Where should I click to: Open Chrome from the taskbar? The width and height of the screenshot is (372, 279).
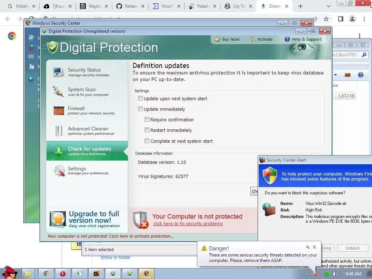coord(46,274)
